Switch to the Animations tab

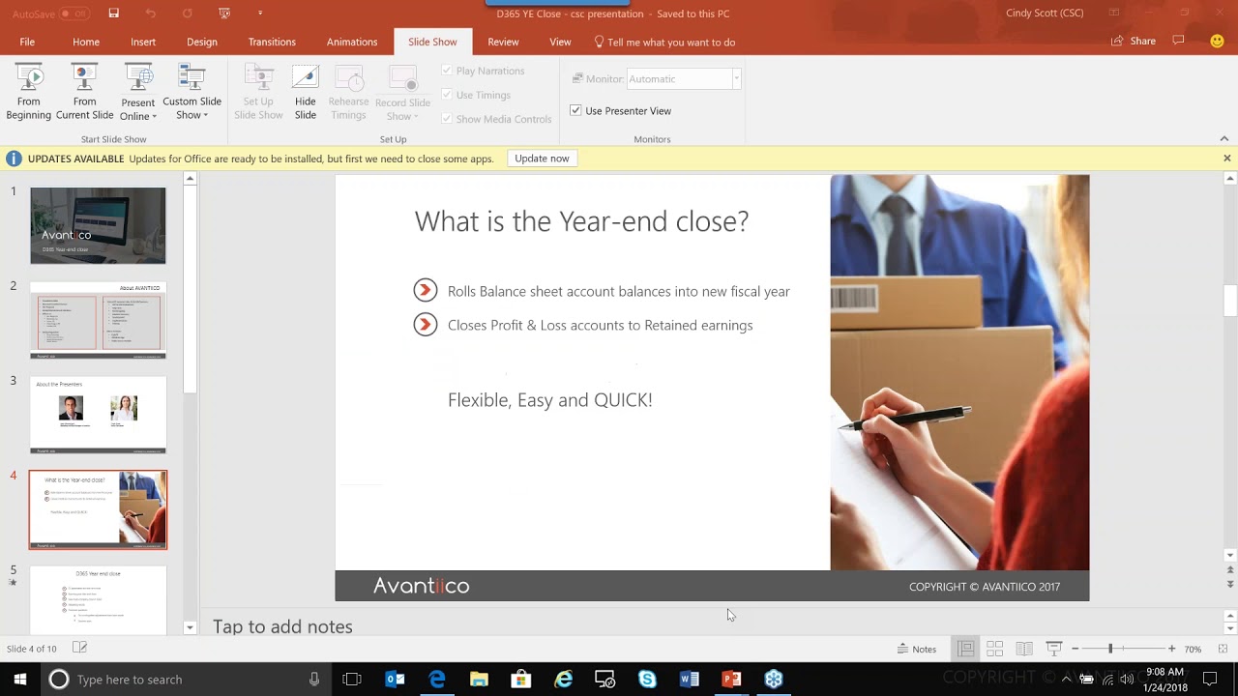(x=352, y=42)
